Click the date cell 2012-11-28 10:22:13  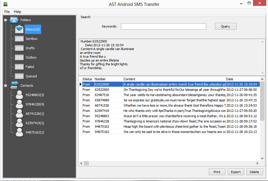(243, 132)
